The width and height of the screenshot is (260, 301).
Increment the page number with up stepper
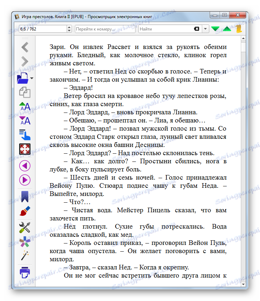pos(69,27)
